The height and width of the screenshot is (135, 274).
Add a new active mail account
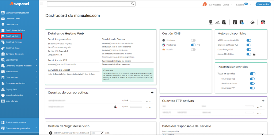pos(152,92)
